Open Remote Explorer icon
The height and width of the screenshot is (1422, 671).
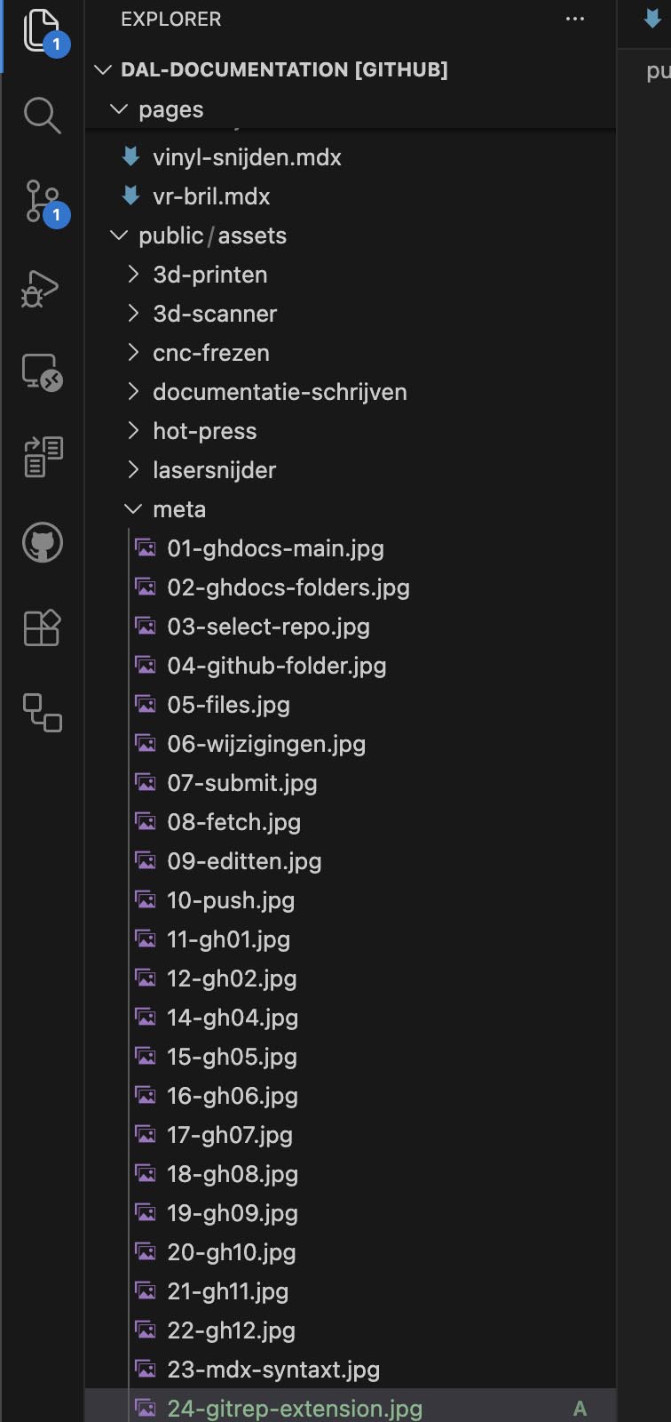coord(42,372)
